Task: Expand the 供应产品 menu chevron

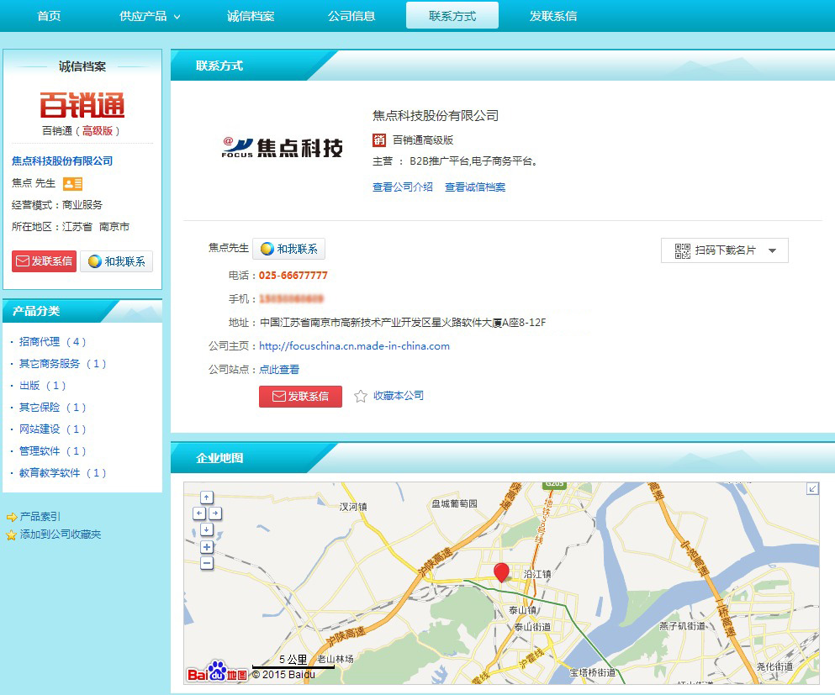Action: (177, 17)
